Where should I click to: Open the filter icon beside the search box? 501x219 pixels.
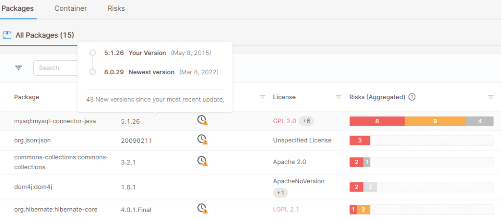(x=19, y=67)
